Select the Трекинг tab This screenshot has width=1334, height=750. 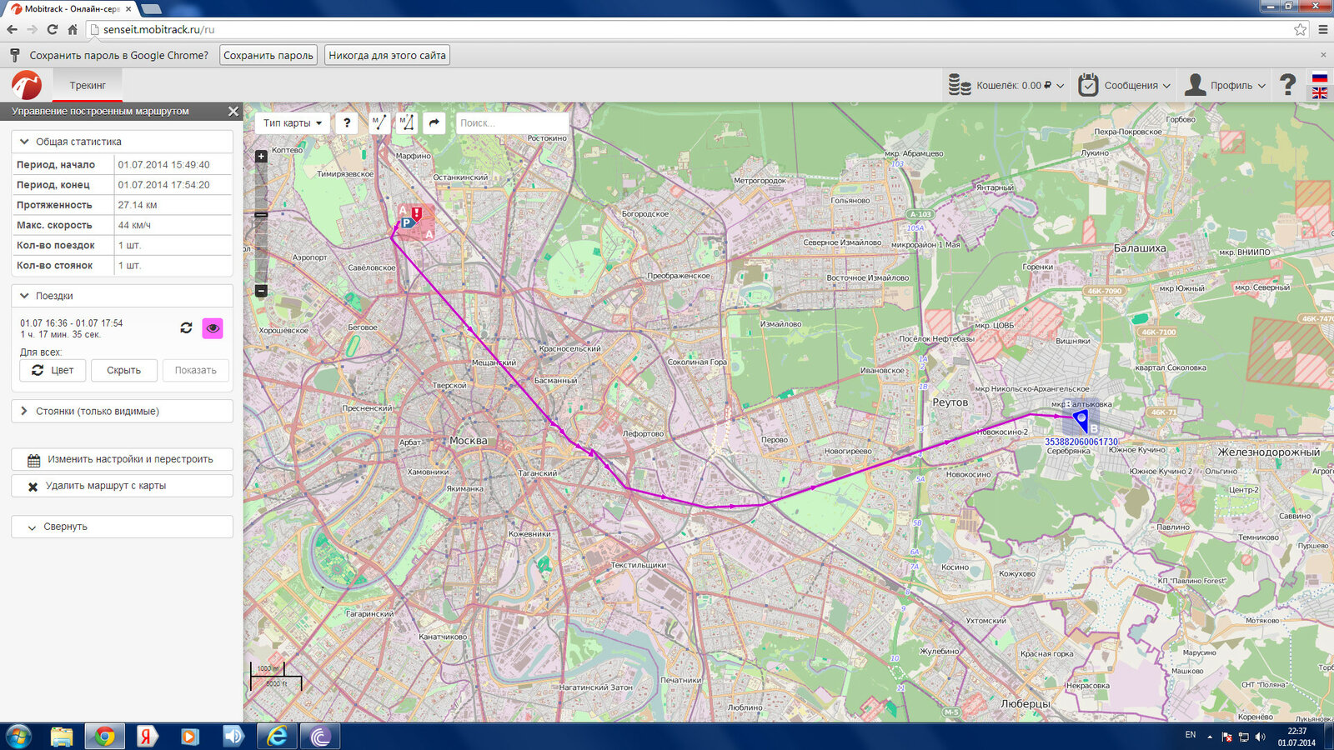click(88, 85)
